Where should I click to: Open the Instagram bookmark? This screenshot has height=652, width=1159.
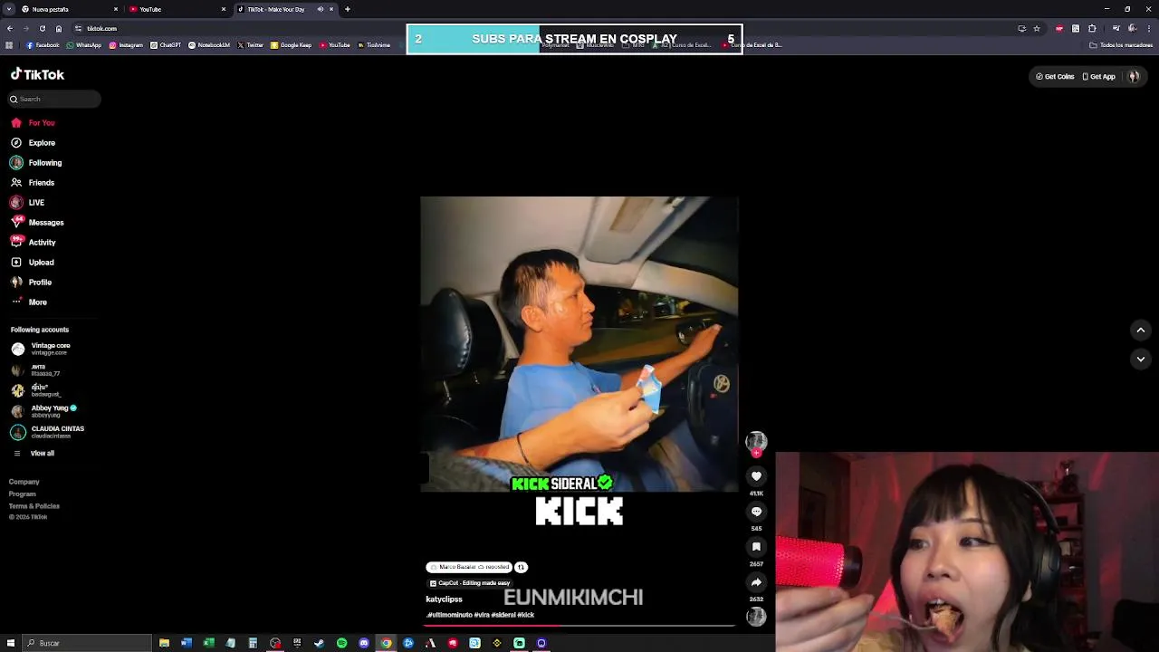[126, 44]
